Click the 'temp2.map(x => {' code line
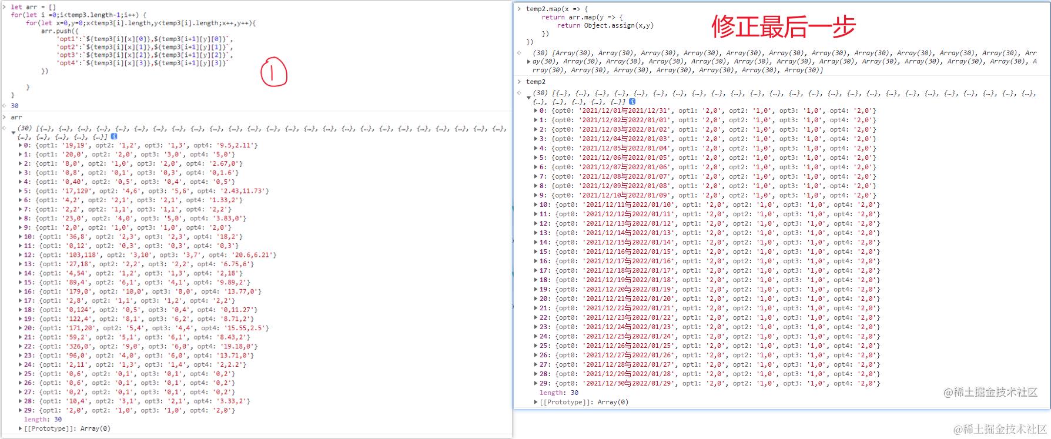Viewport: 1051px width, 439px height. (x=557, y=9)
